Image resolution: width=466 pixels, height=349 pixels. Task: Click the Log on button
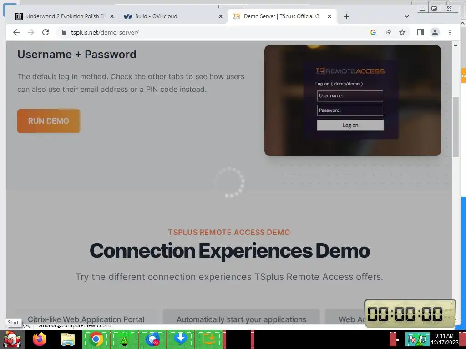tap(350, 125)
